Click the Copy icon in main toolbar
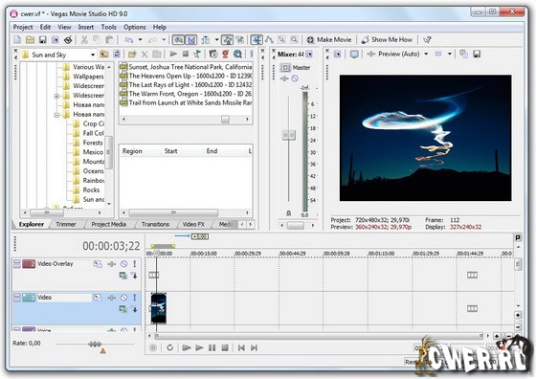 (97, 40)
